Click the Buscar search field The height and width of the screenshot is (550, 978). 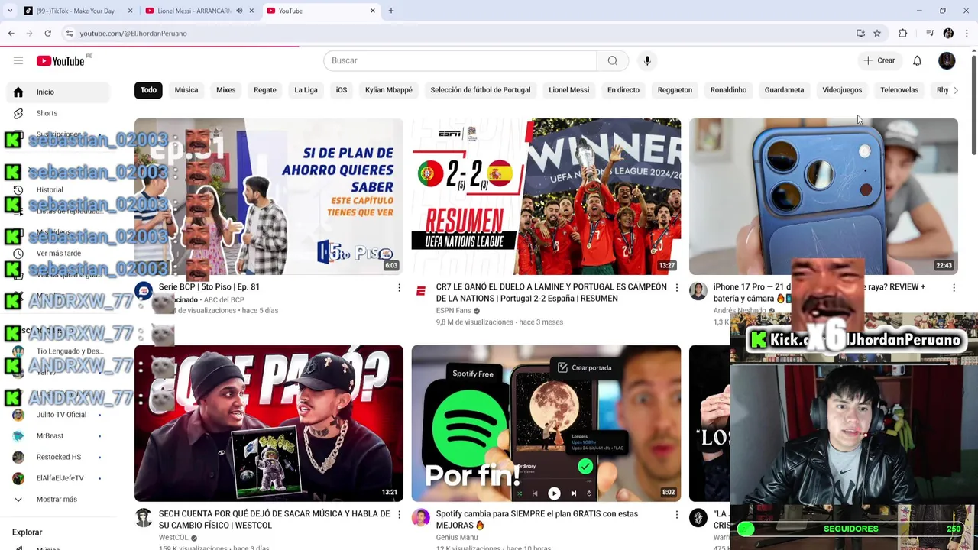pyautogui.click(x=460, y=60)
